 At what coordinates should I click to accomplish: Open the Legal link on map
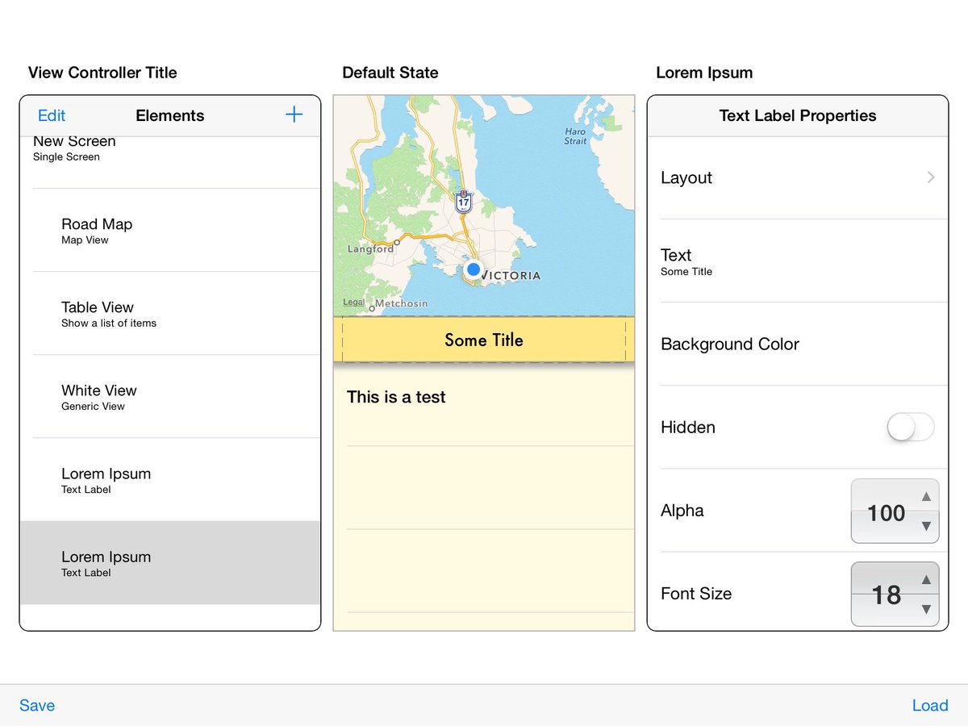click(x=354, y=302)
